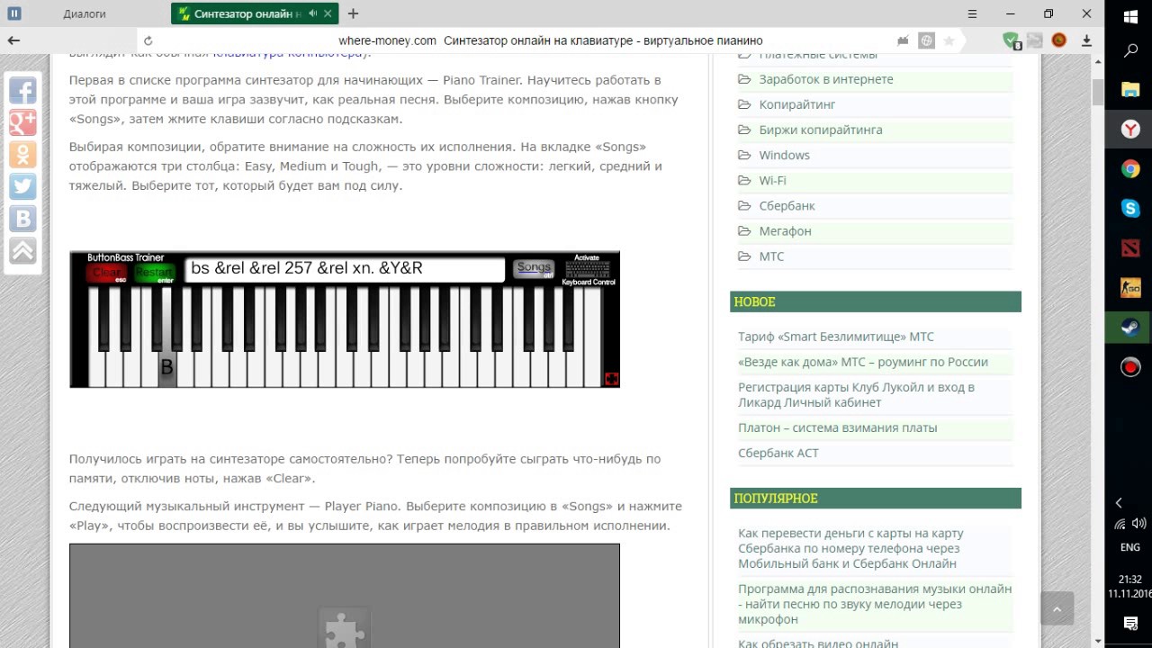Activate Keyboard Control on the piano trainer
1152x648 pixels.
(588, 270)
